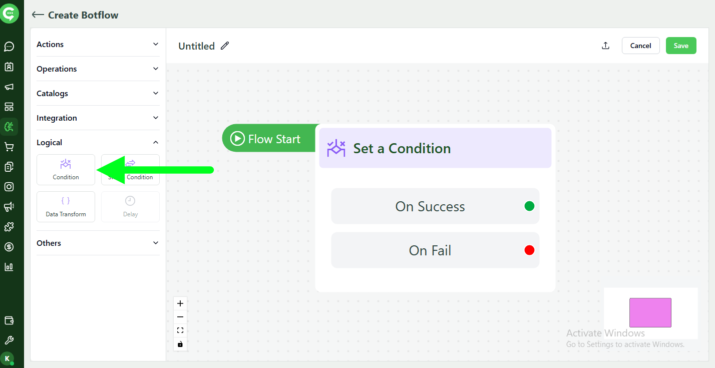Toggle the canvas lock control

[x=180, y=344]
